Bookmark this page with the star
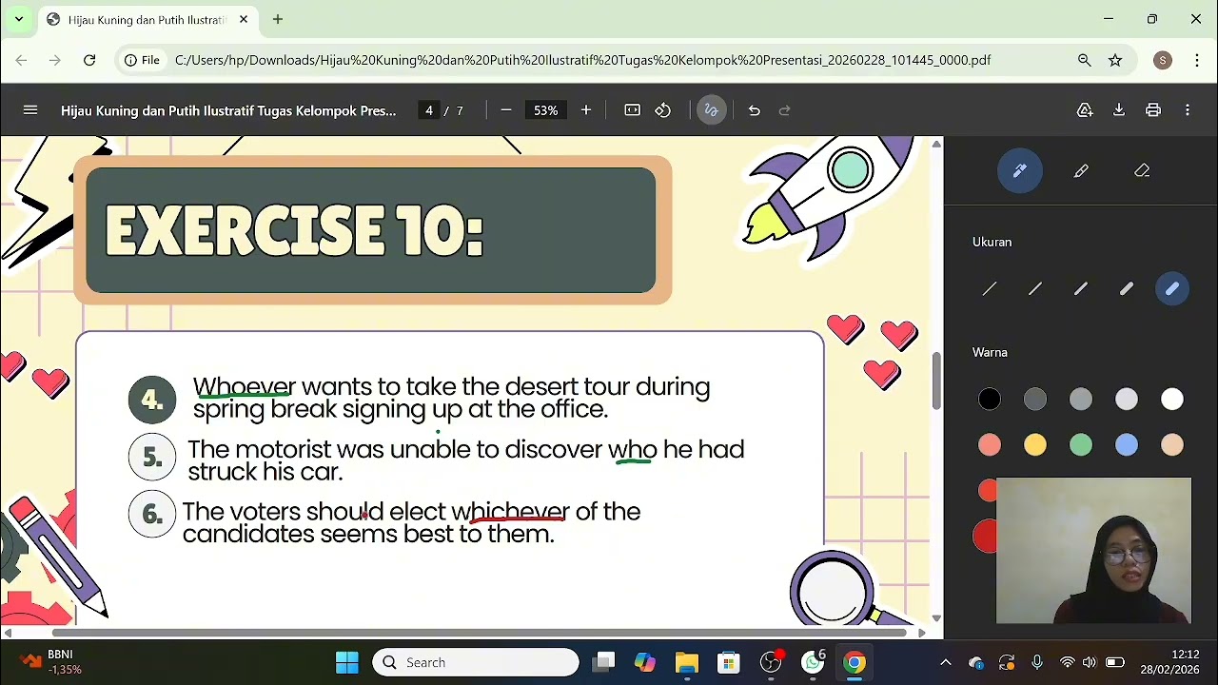This screenshot has width=1218, height=685. tap(1115, 60)
